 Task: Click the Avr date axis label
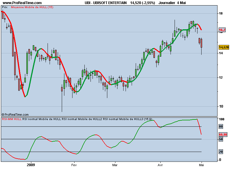pos(160,165)
